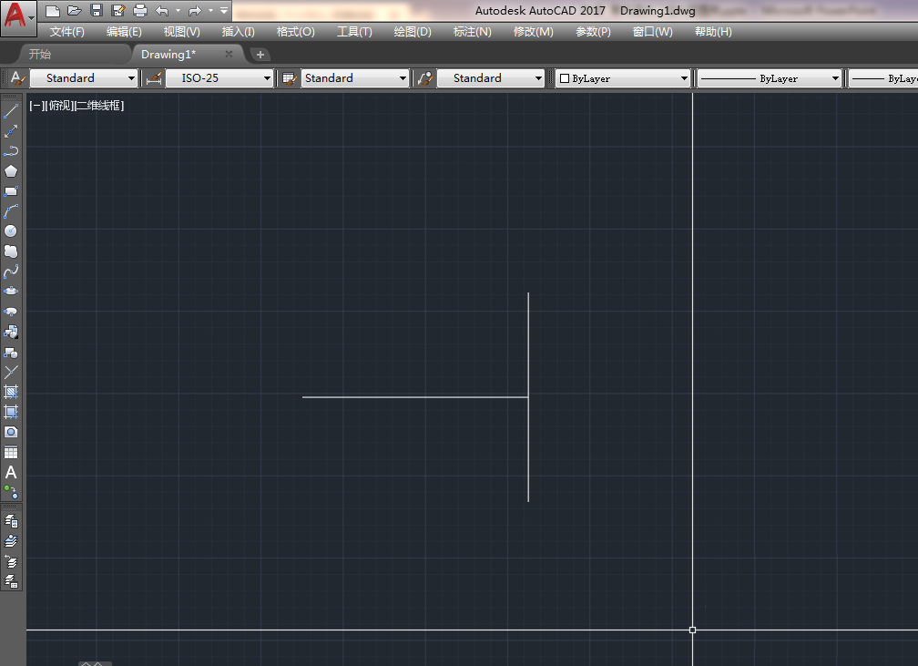Select the Hatch tool
Viewport: 918px width, 666px height.
coord(11,392)
